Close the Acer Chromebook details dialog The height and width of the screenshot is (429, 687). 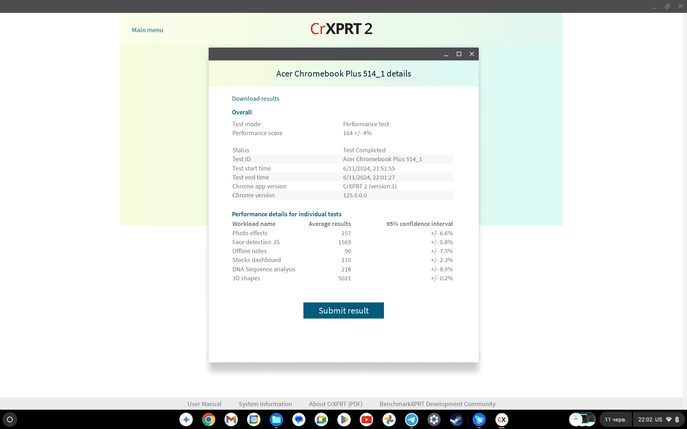[x=472, y=54]
